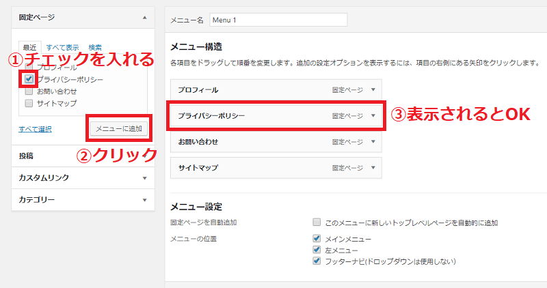Click the メニューに追加 button
The height and width of the screenshot is (288, 547).
[118, 129]
